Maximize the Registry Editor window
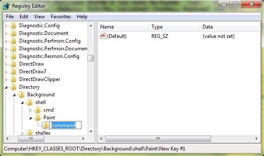 235,4
